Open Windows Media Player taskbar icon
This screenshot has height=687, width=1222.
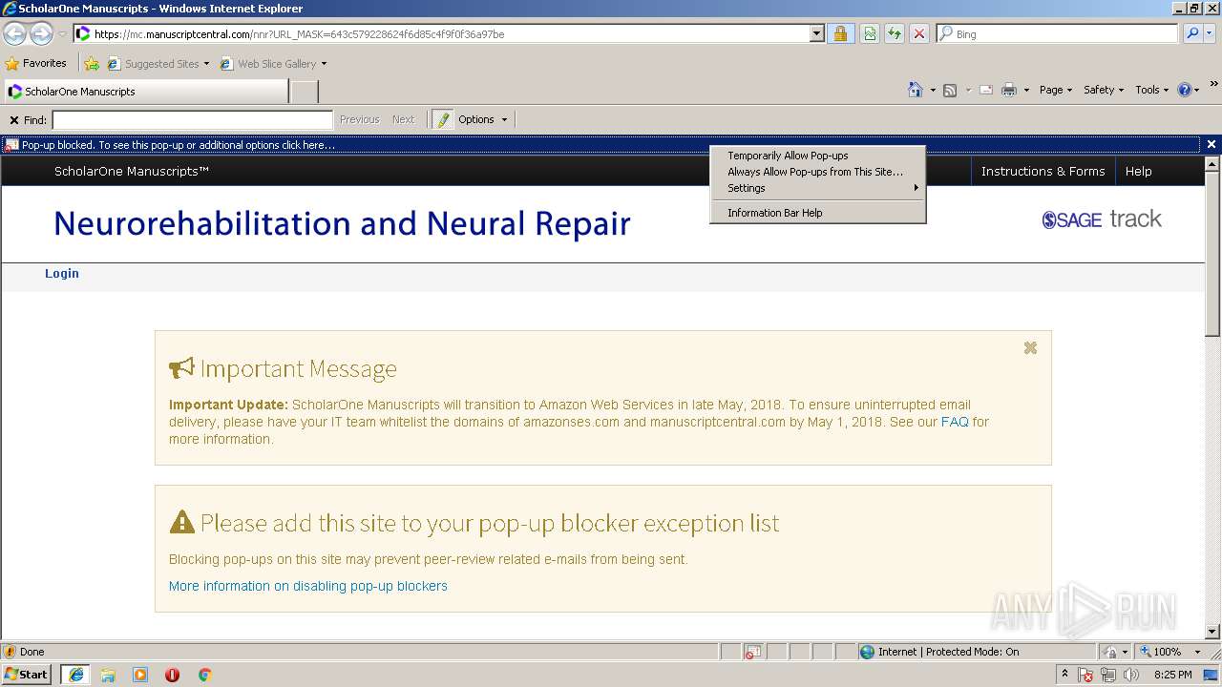pos(140,675)
